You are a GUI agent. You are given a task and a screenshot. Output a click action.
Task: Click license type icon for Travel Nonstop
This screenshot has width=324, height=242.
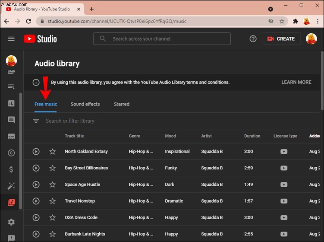284,201
